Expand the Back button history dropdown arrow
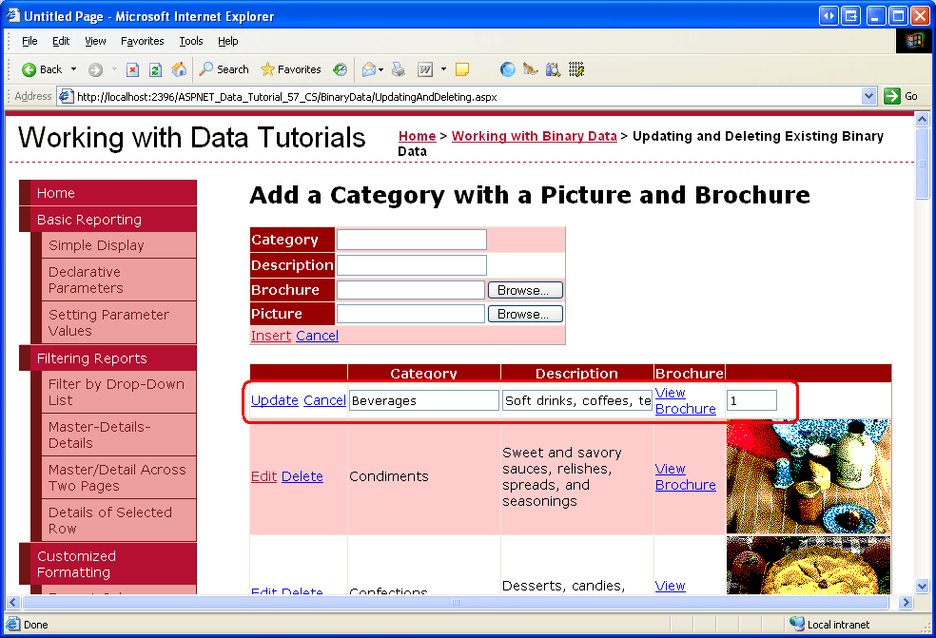Screen dimensions: 936x638 tap(74, 69)
